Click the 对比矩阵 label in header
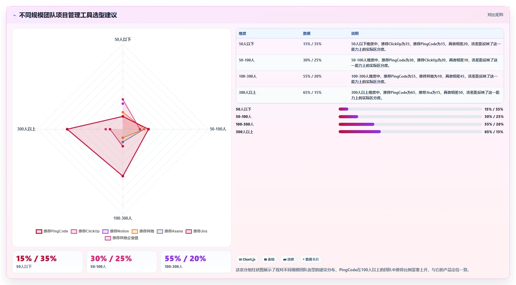This screenshot has width=516, height=285. pos(495,15)
